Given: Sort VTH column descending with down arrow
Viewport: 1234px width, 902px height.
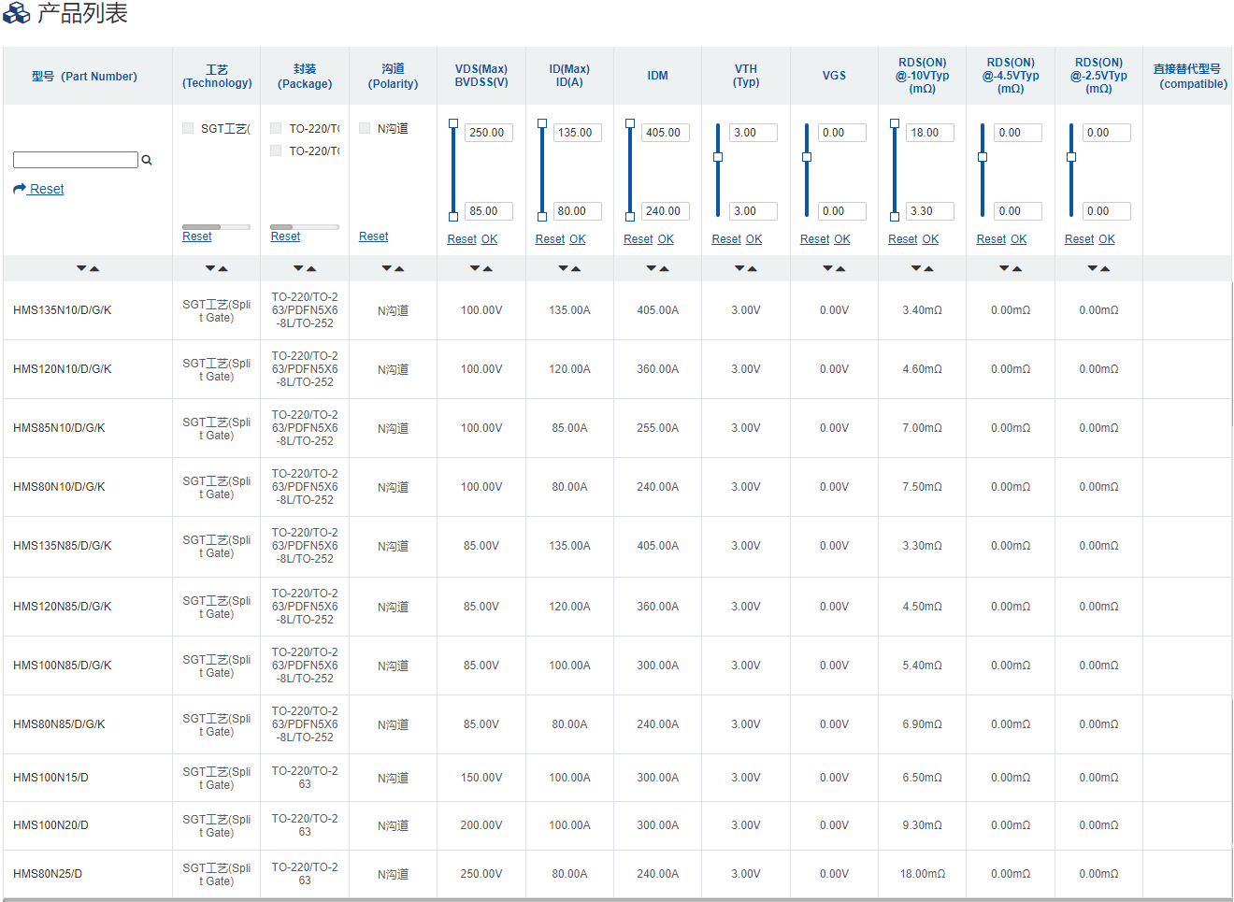Looking at the screenshot, I should [x=739, y=268].
